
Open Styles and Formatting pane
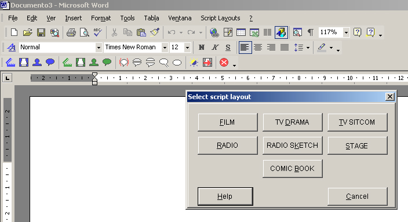[x=11, y=48]
